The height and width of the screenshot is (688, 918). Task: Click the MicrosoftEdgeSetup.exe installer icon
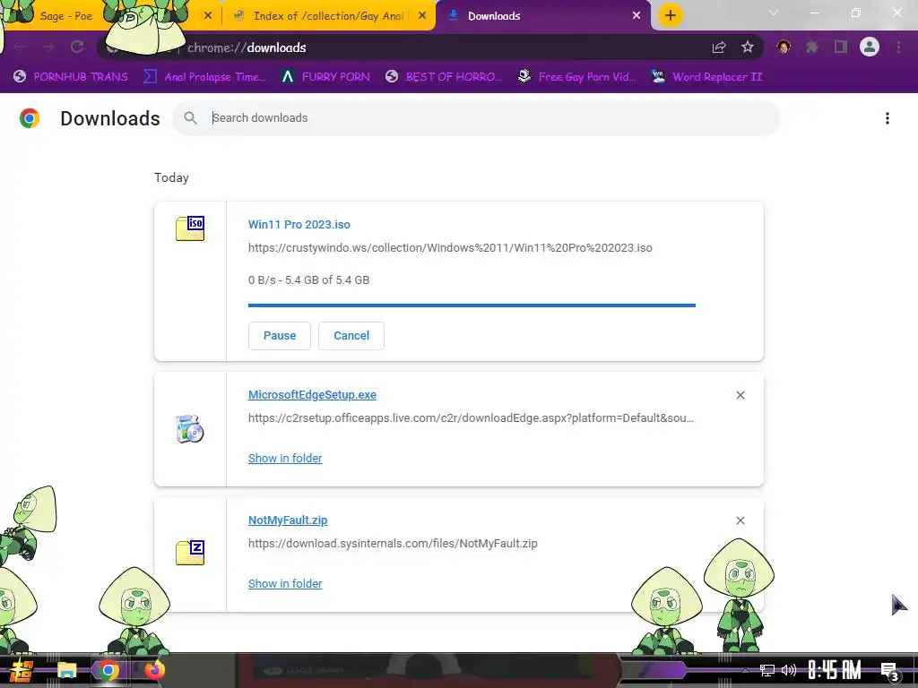click(x=190, y=429)
